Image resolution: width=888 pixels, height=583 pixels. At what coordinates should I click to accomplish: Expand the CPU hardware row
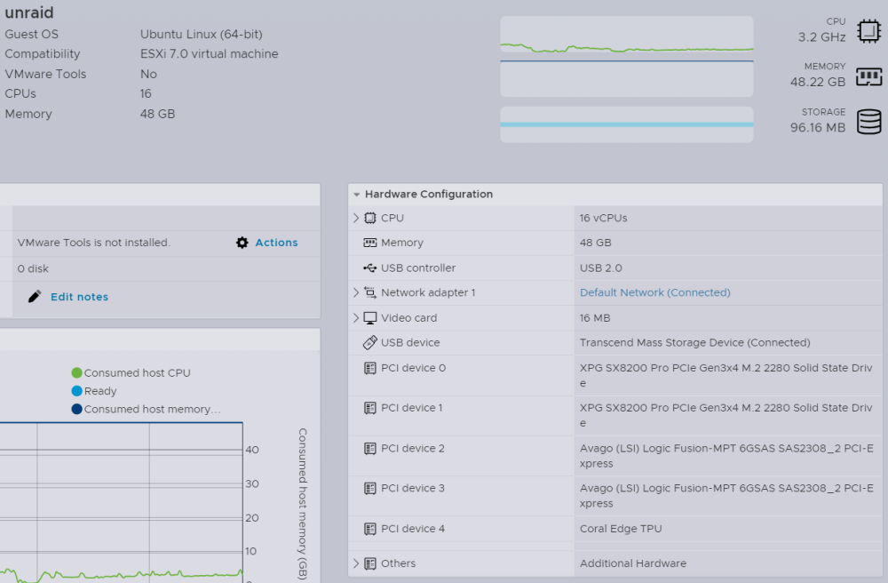356,218
